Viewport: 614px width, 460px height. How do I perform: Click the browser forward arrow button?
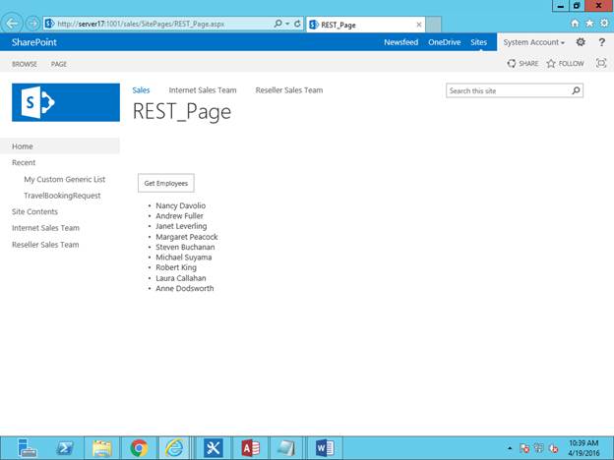pyautogui.click(x=32, y=24)
